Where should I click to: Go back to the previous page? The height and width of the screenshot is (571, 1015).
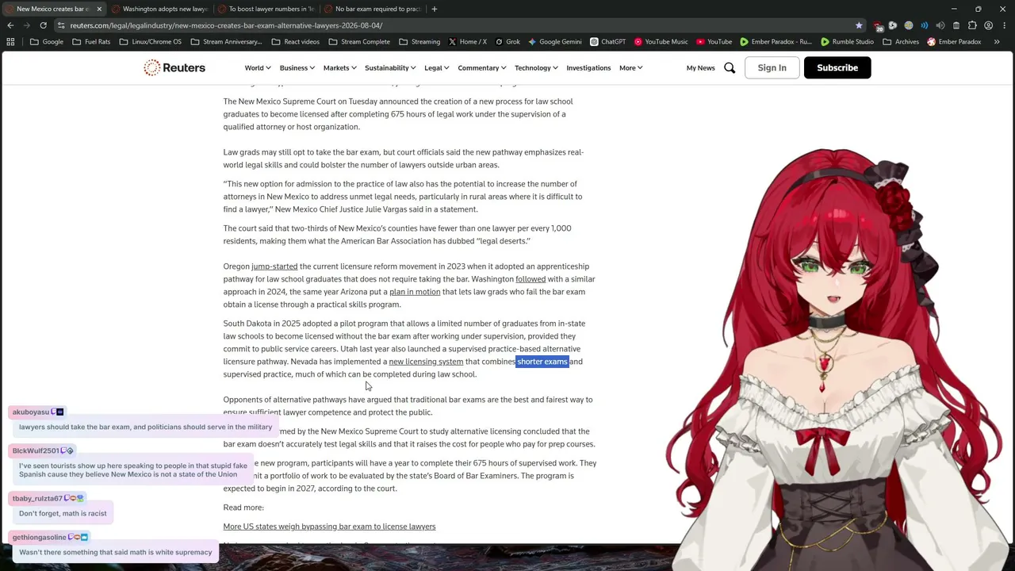click(x=10, y=25)
